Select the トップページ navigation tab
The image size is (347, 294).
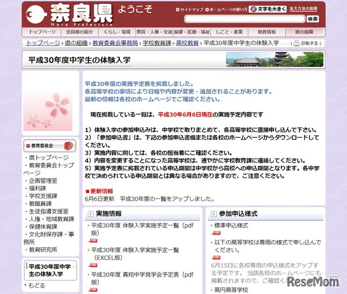[42, 32]
